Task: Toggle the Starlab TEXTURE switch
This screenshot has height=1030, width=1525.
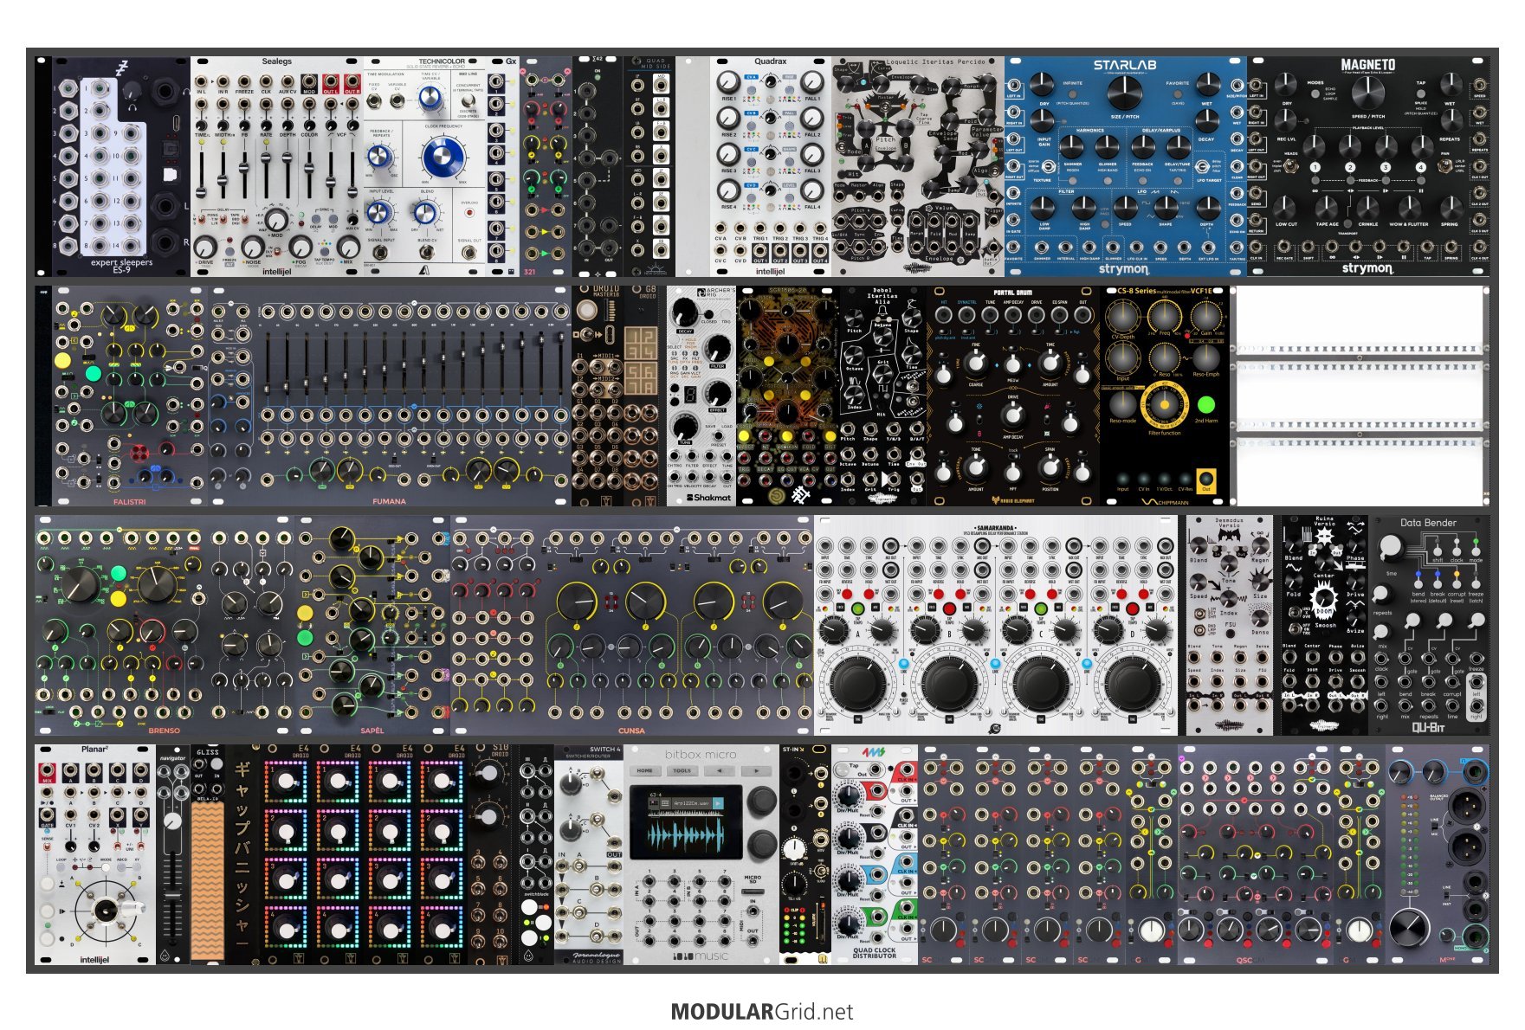Action: [x=1049, y=166]
